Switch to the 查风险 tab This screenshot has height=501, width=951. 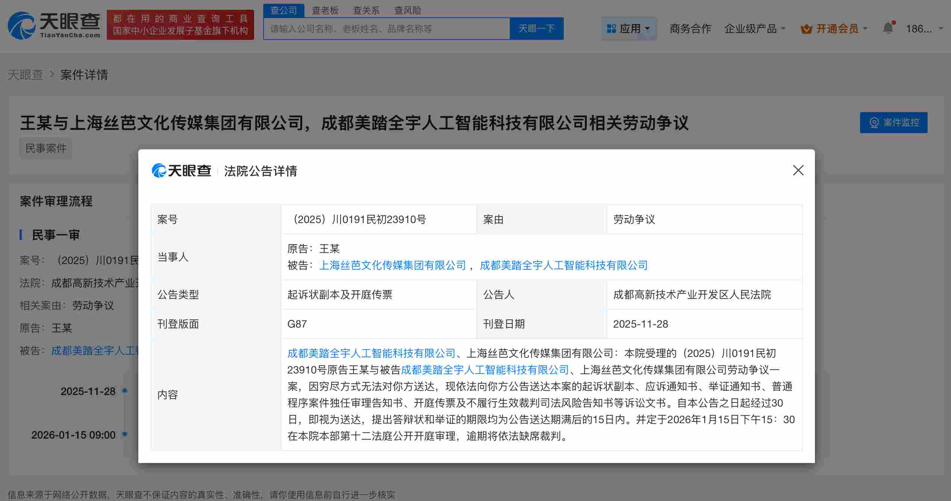tap(407, 10)
